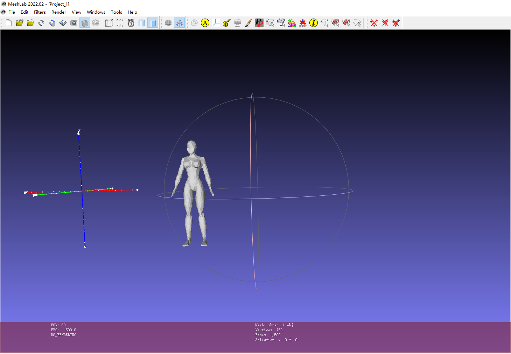Viewport: 511px width, 354px height.
Task: Activate the PickPoints PP tool
Action: point(259,23)
